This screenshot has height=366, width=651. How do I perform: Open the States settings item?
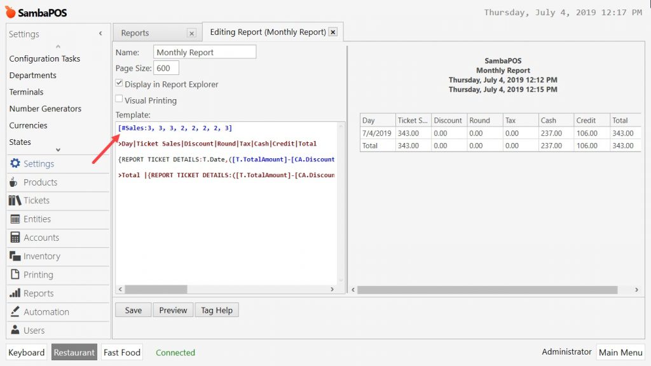[x=20, y=142]
